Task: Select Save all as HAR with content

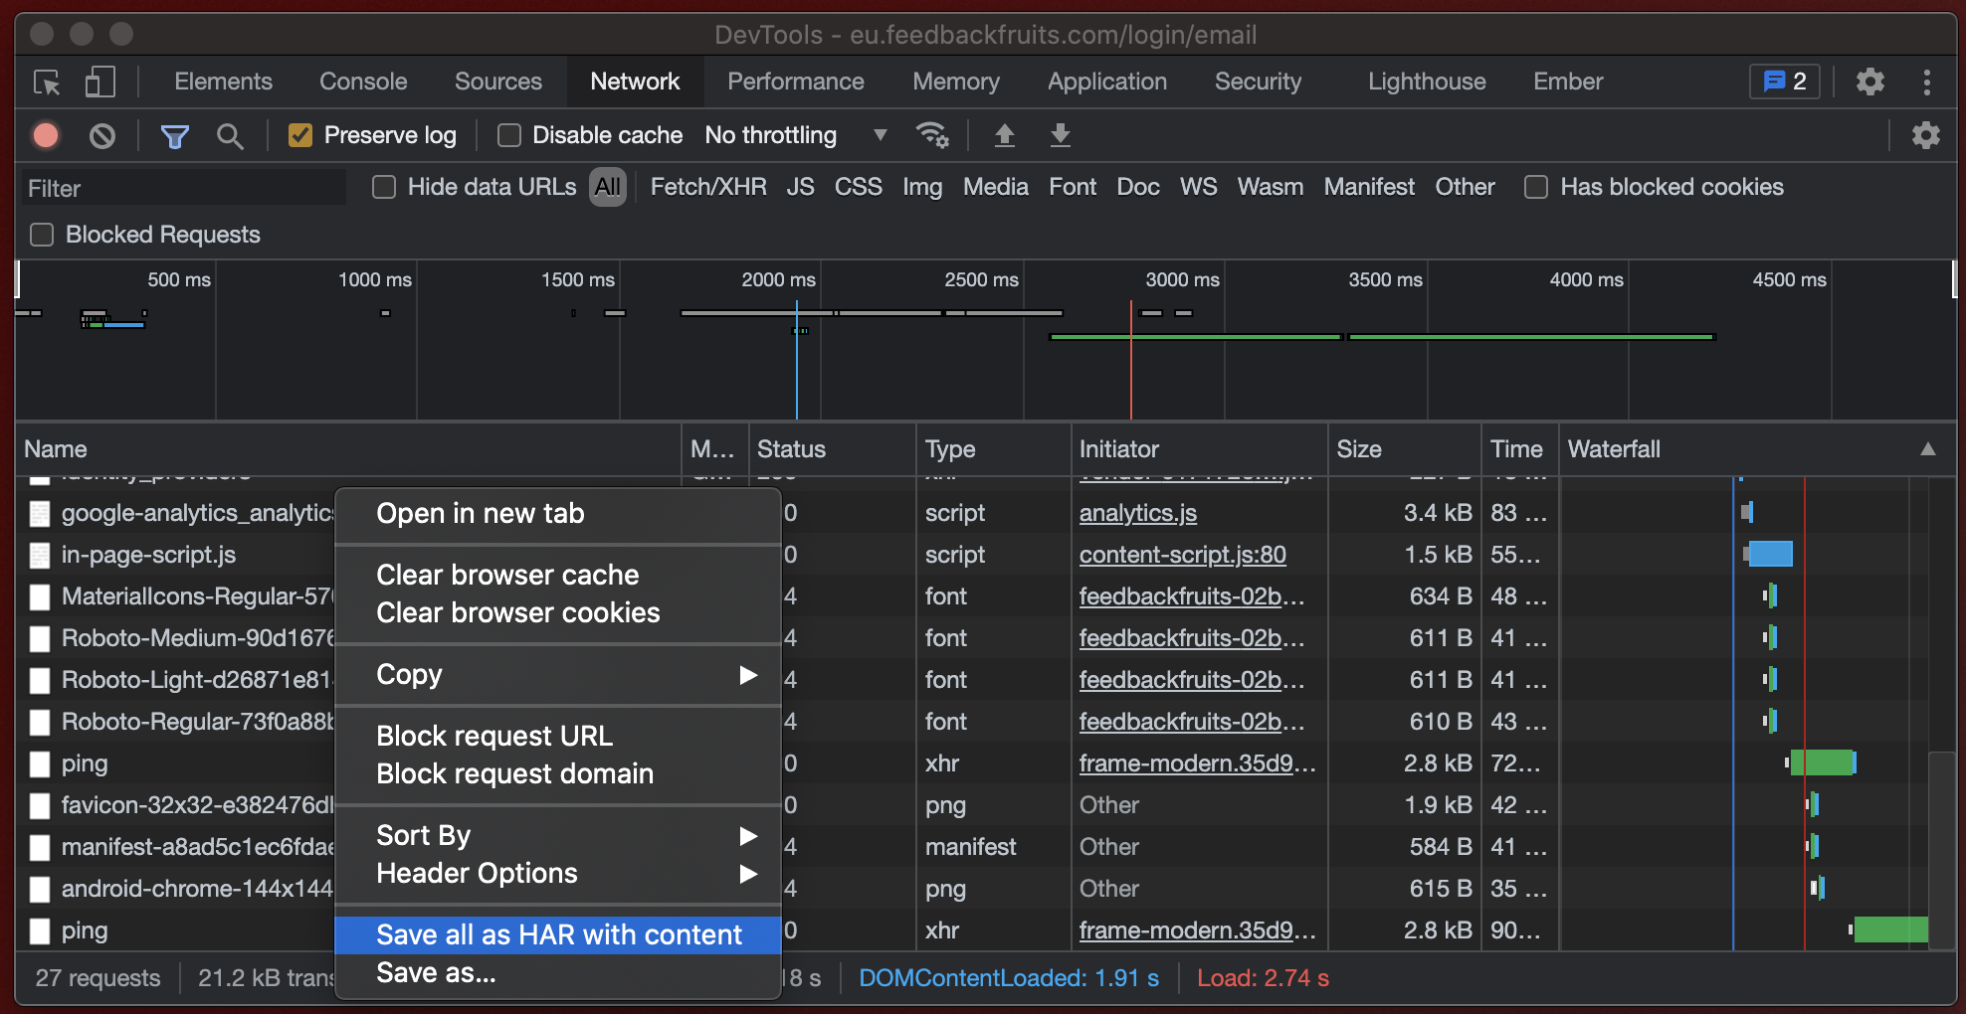Action: [558, 935]
